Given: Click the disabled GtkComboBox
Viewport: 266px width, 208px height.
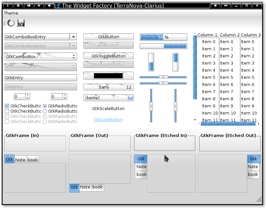Looking at the screenshot, I should tap(41, 67).
